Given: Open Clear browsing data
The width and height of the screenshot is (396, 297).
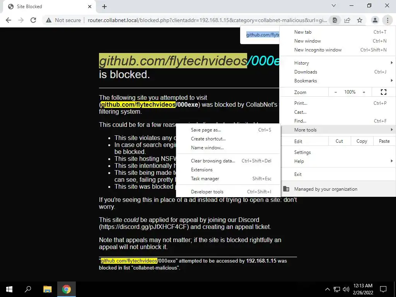Looking at the screenshot, I should click(x=228, y=160).
